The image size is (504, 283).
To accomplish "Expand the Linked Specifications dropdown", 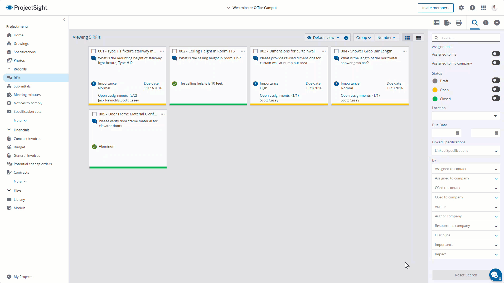I will coord(466,151).
